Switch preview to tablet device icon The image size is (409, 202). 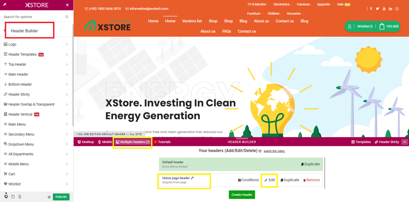pos(13,197)
